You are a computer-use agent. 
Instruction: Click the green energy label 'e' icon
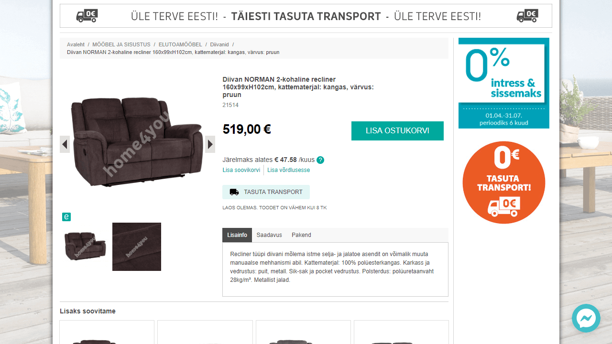[66, 217]
